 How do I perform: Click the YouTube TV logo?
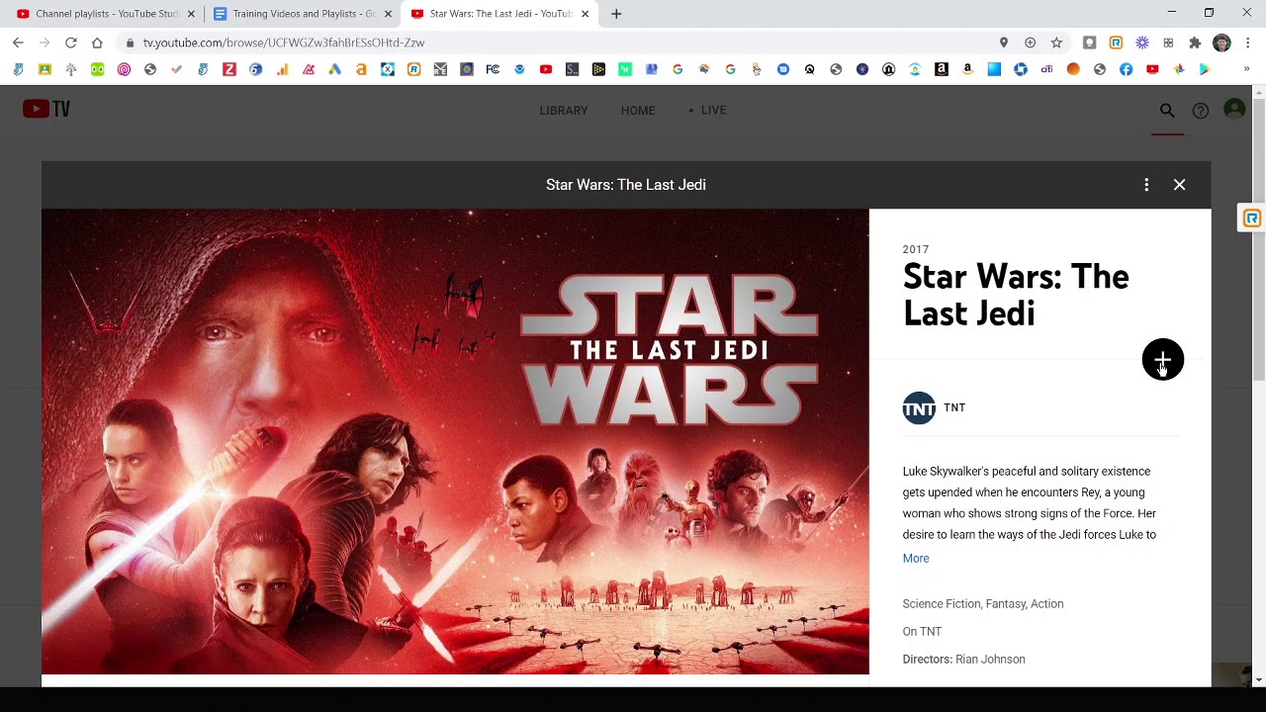point(46,109)
